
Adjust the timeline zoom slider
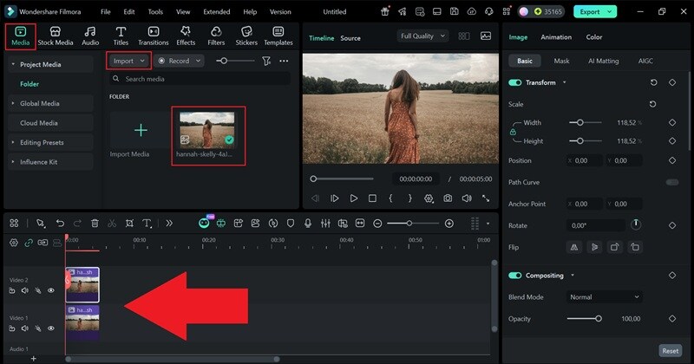[x=413, y=224]
